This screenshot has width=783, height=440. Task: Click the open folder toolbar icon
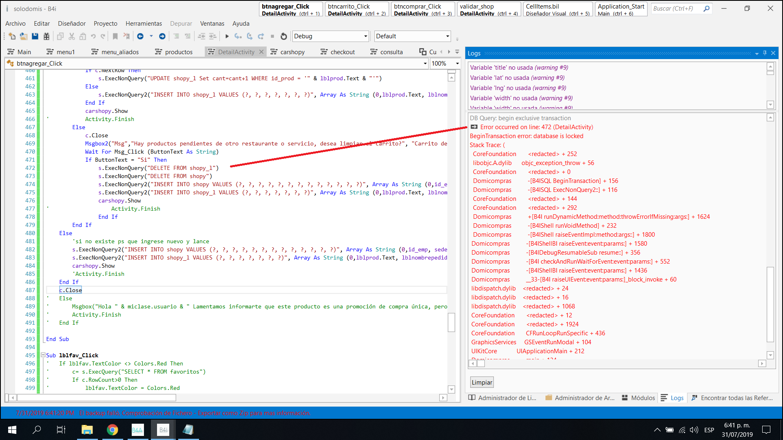pyautogui.click(x=24, y=36)
